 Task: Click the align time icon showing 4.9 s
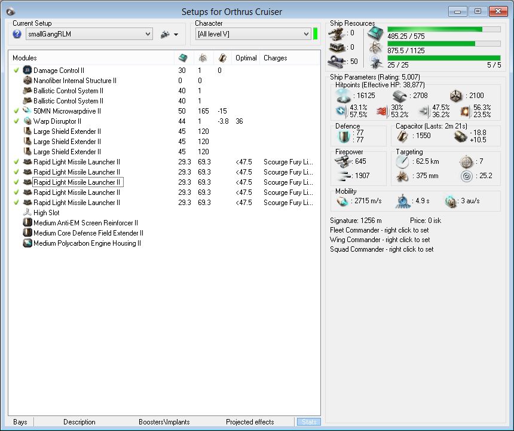(x=403, y=201)
